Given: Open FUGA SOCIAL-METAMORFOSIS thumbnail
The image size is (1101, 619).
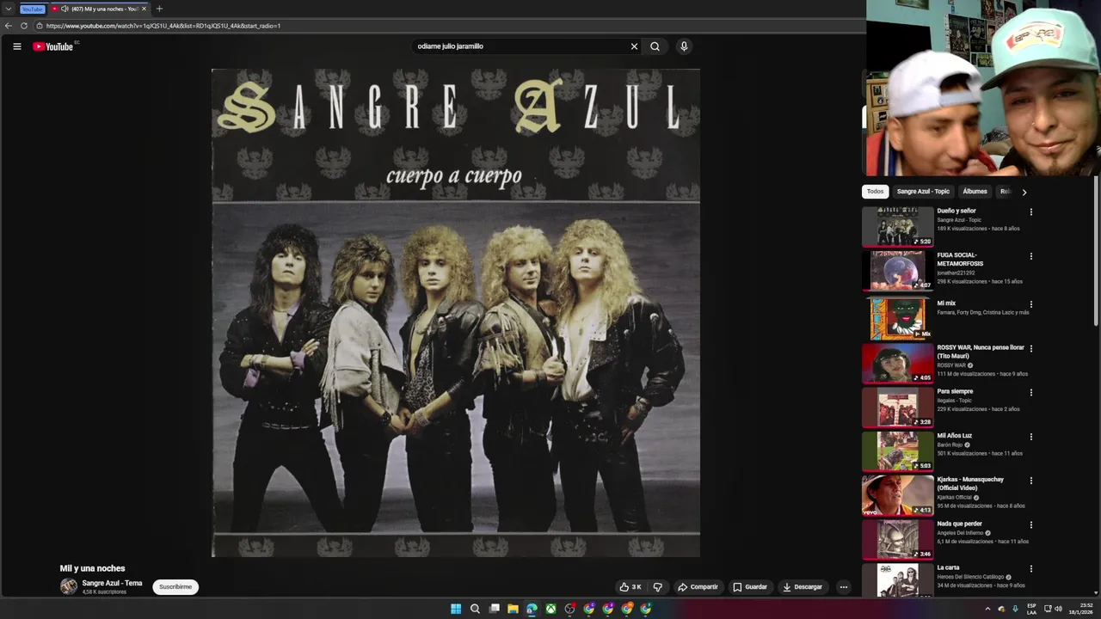Looking at the screenshot, I should tap(897, 270).
